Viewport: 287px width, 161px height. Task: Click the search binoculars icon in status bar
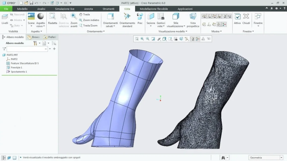(x=223, y=157)
